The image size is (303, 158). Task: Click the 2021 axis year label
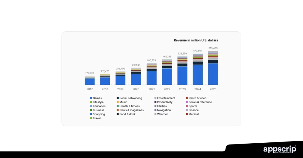151,89
